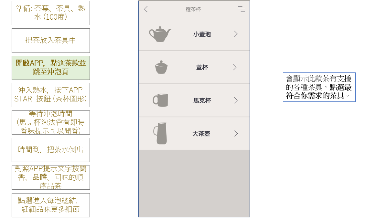387x218 pixels.
Task: Tap the mug icon
Action: click(x=160, y=100)
